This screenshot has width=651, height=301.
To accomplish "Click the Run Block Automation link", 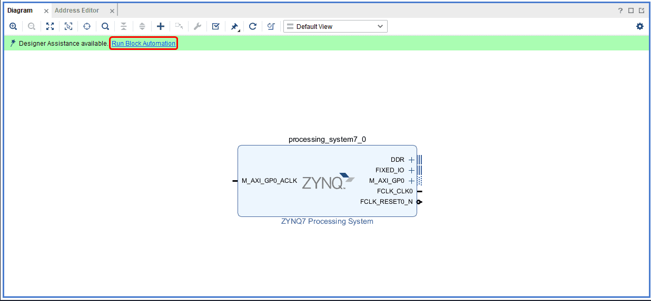I will 143,44.
